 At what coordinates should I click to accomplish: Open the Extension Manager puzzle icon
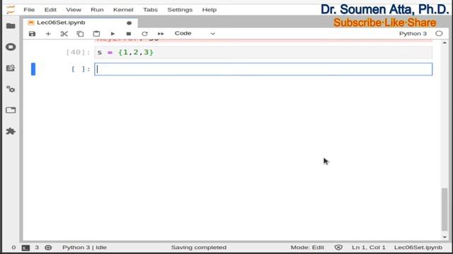11,131
